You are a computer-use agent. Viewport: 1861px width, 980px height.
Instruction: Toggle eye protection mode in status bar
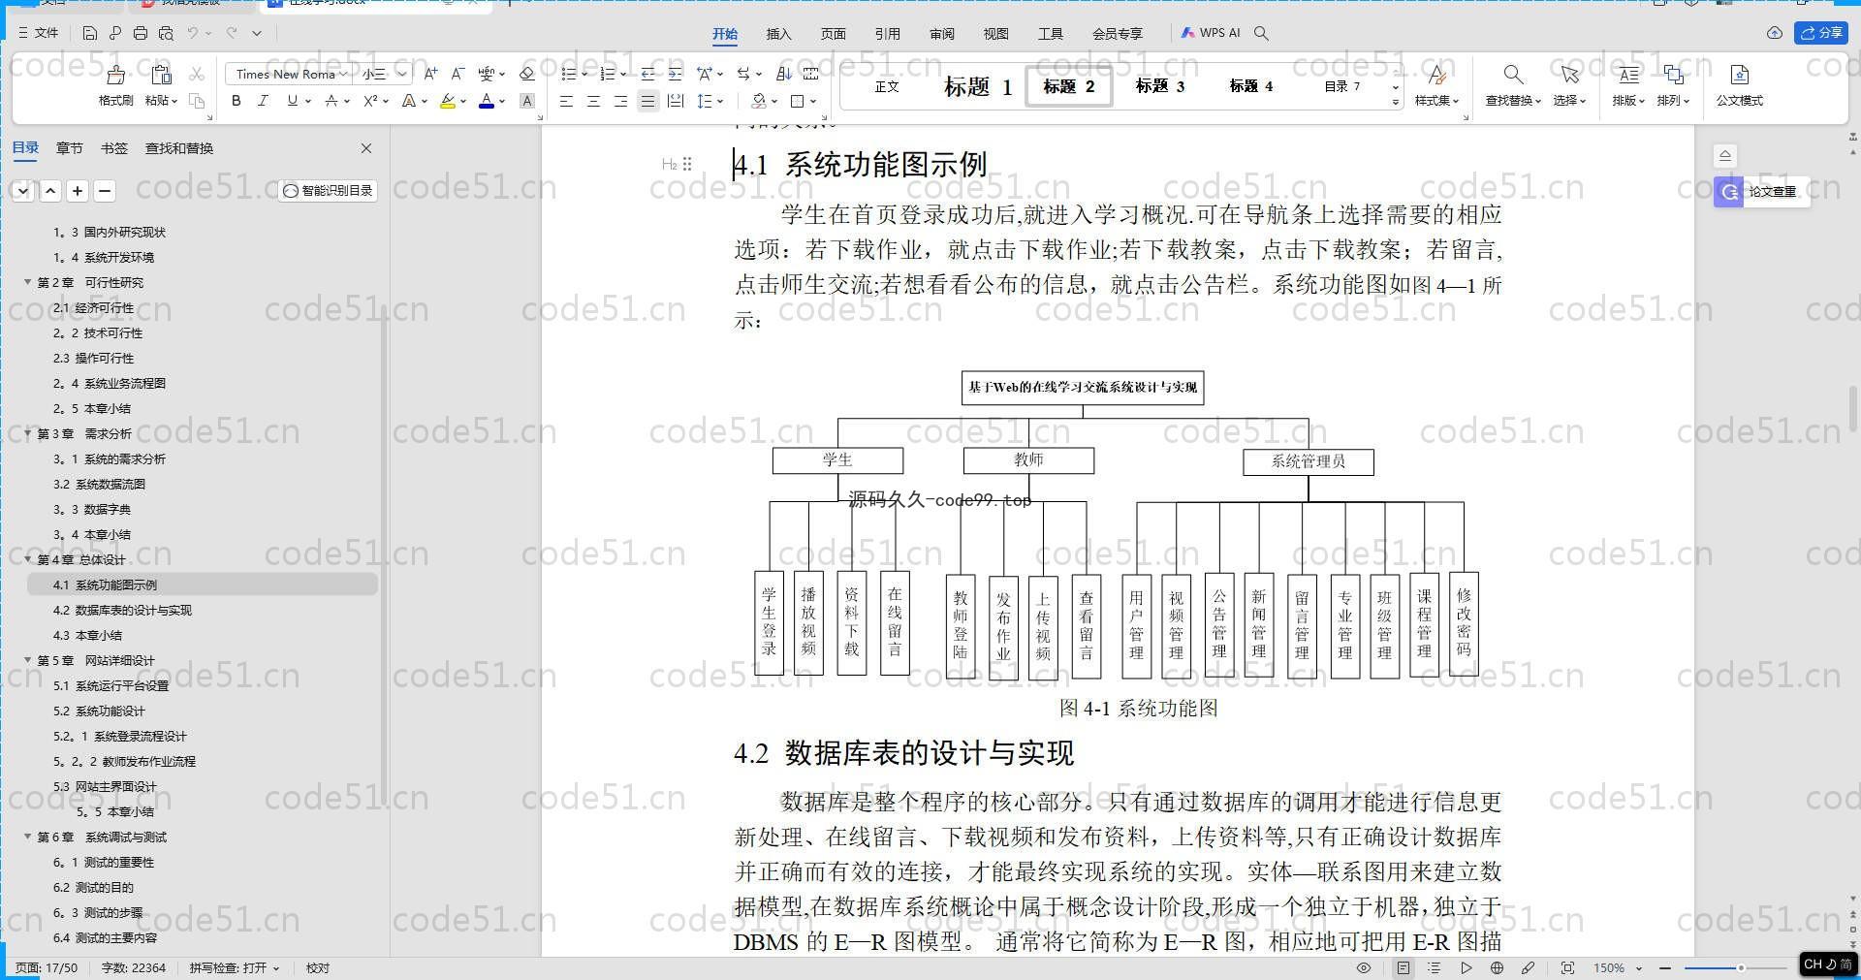click(1363, 967)
